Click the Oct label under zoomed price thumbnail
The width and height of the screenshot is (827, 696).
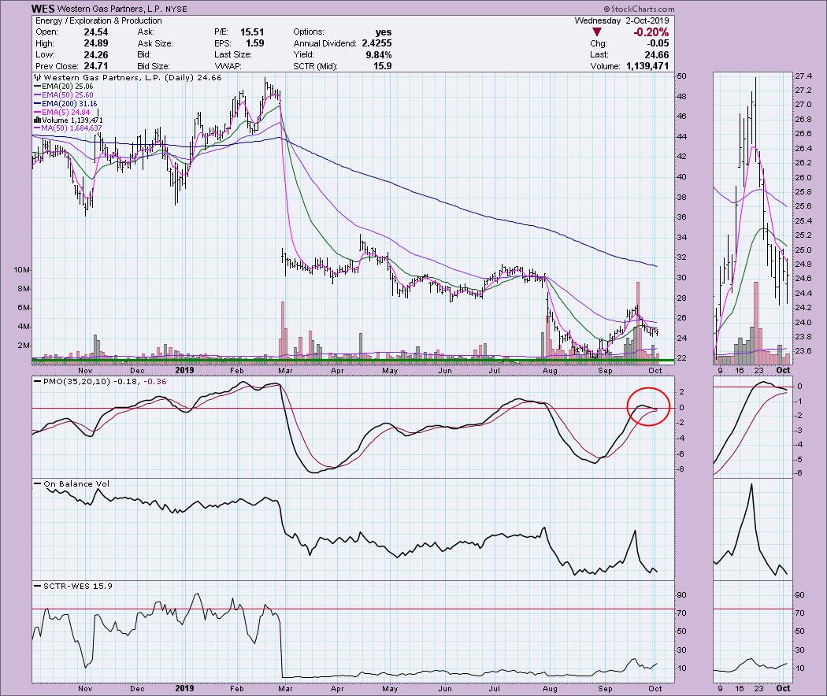pyautogui.click(x=783, y=370)
